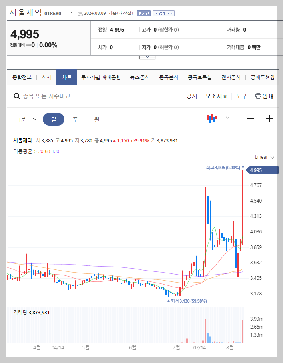This screenshot has height=363, width=283.
Task: Click the 보조지표 button
Action: coord(217,96)
